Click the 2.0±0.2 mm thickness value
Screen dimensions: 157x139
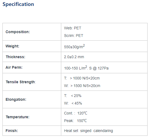click(x=74, y=57)
